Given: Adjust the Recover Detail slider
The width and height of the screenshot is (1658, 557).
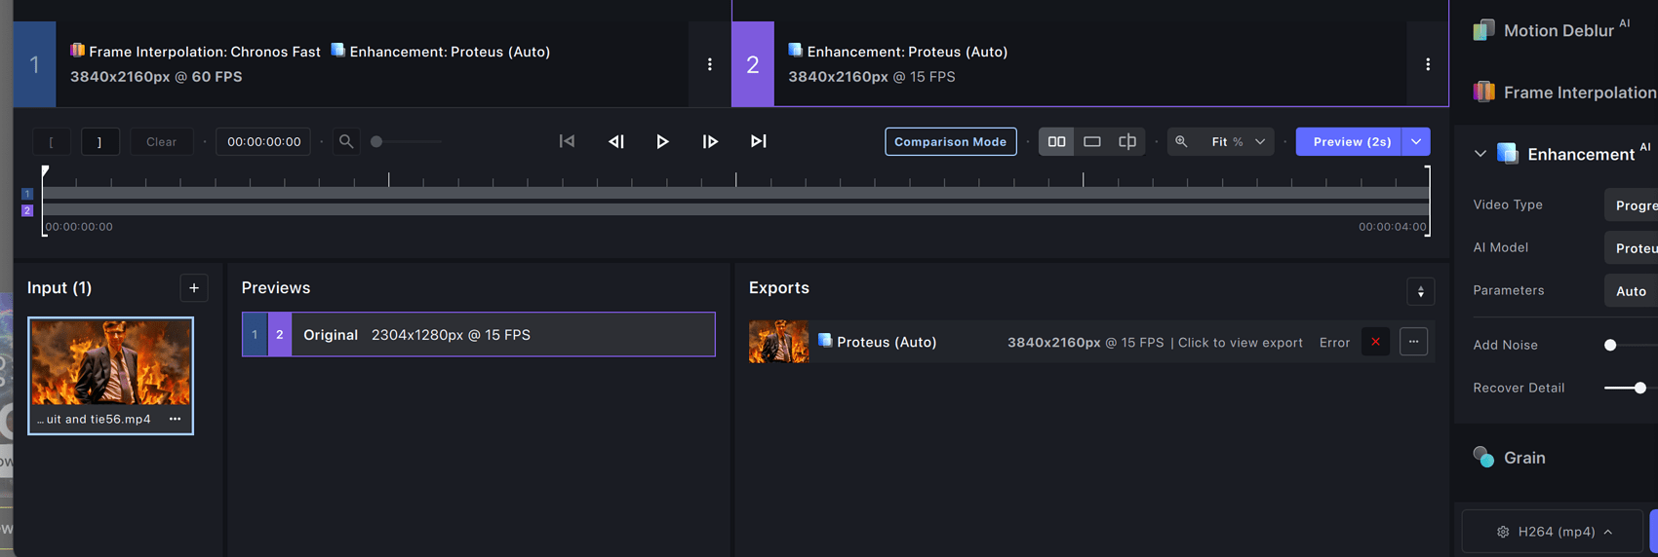Looking at the screenshot, I should pos(1640,388).
